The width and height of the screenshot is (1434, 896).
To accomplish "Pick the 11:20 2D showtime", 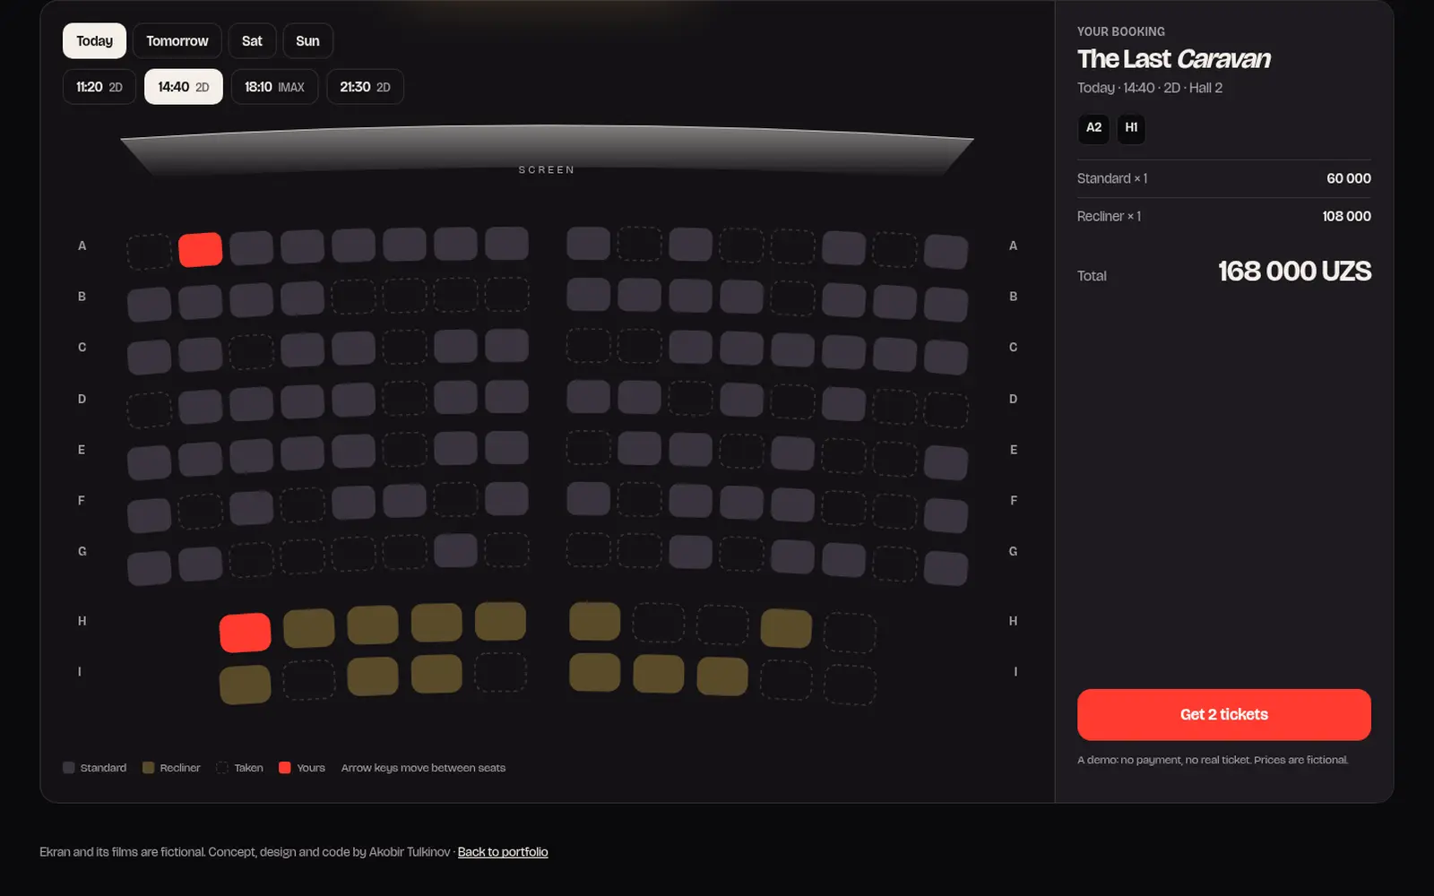I will coord(99,87).
